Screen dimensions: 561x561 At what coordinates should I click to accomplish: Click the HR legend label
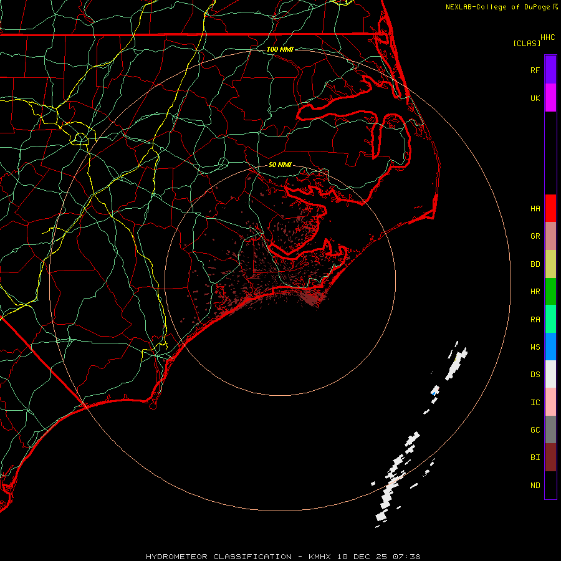point(535,292)
